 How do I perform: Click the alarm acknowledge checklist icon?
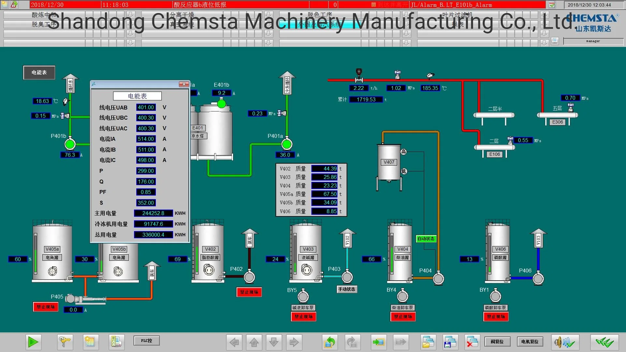(552, 5)
